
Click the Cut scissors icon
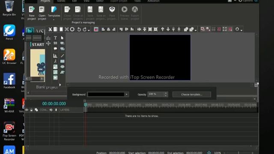50,30
